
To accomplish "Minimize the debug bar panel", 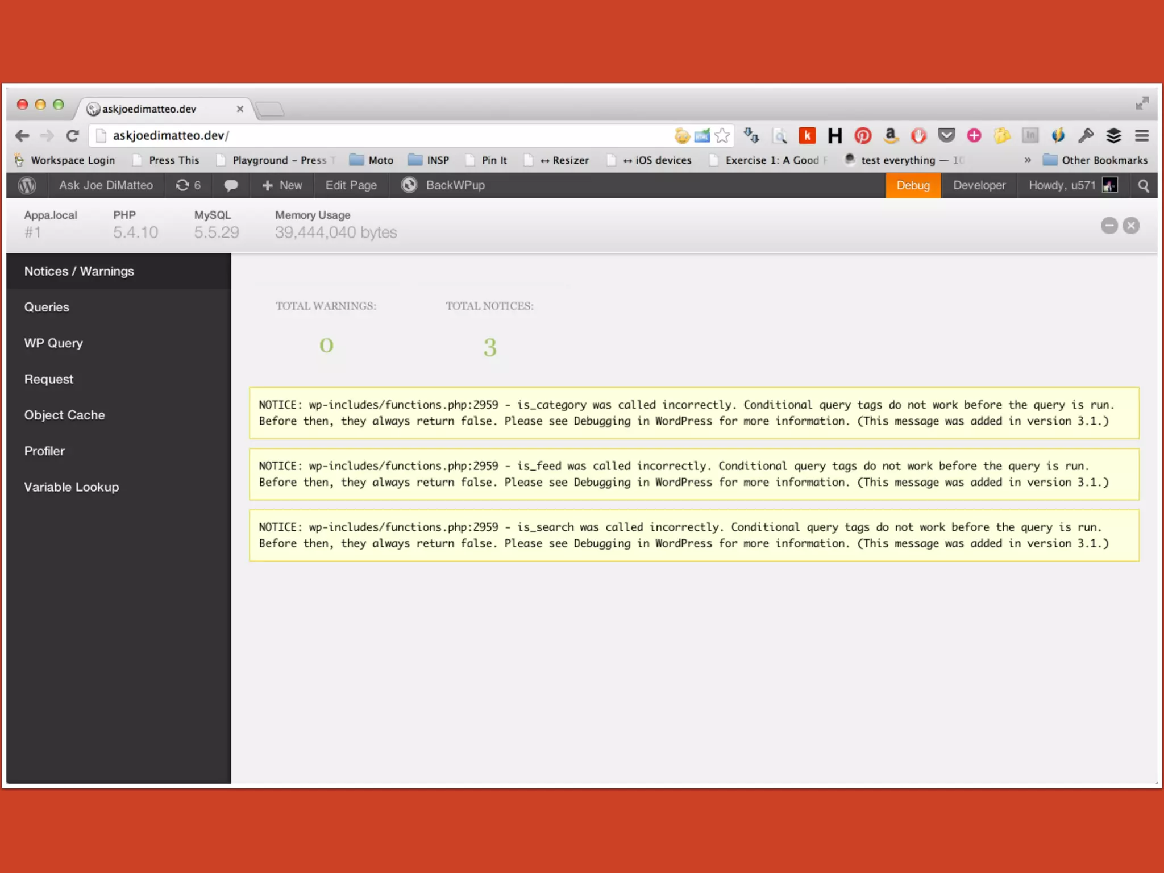I will (1109, 226).
